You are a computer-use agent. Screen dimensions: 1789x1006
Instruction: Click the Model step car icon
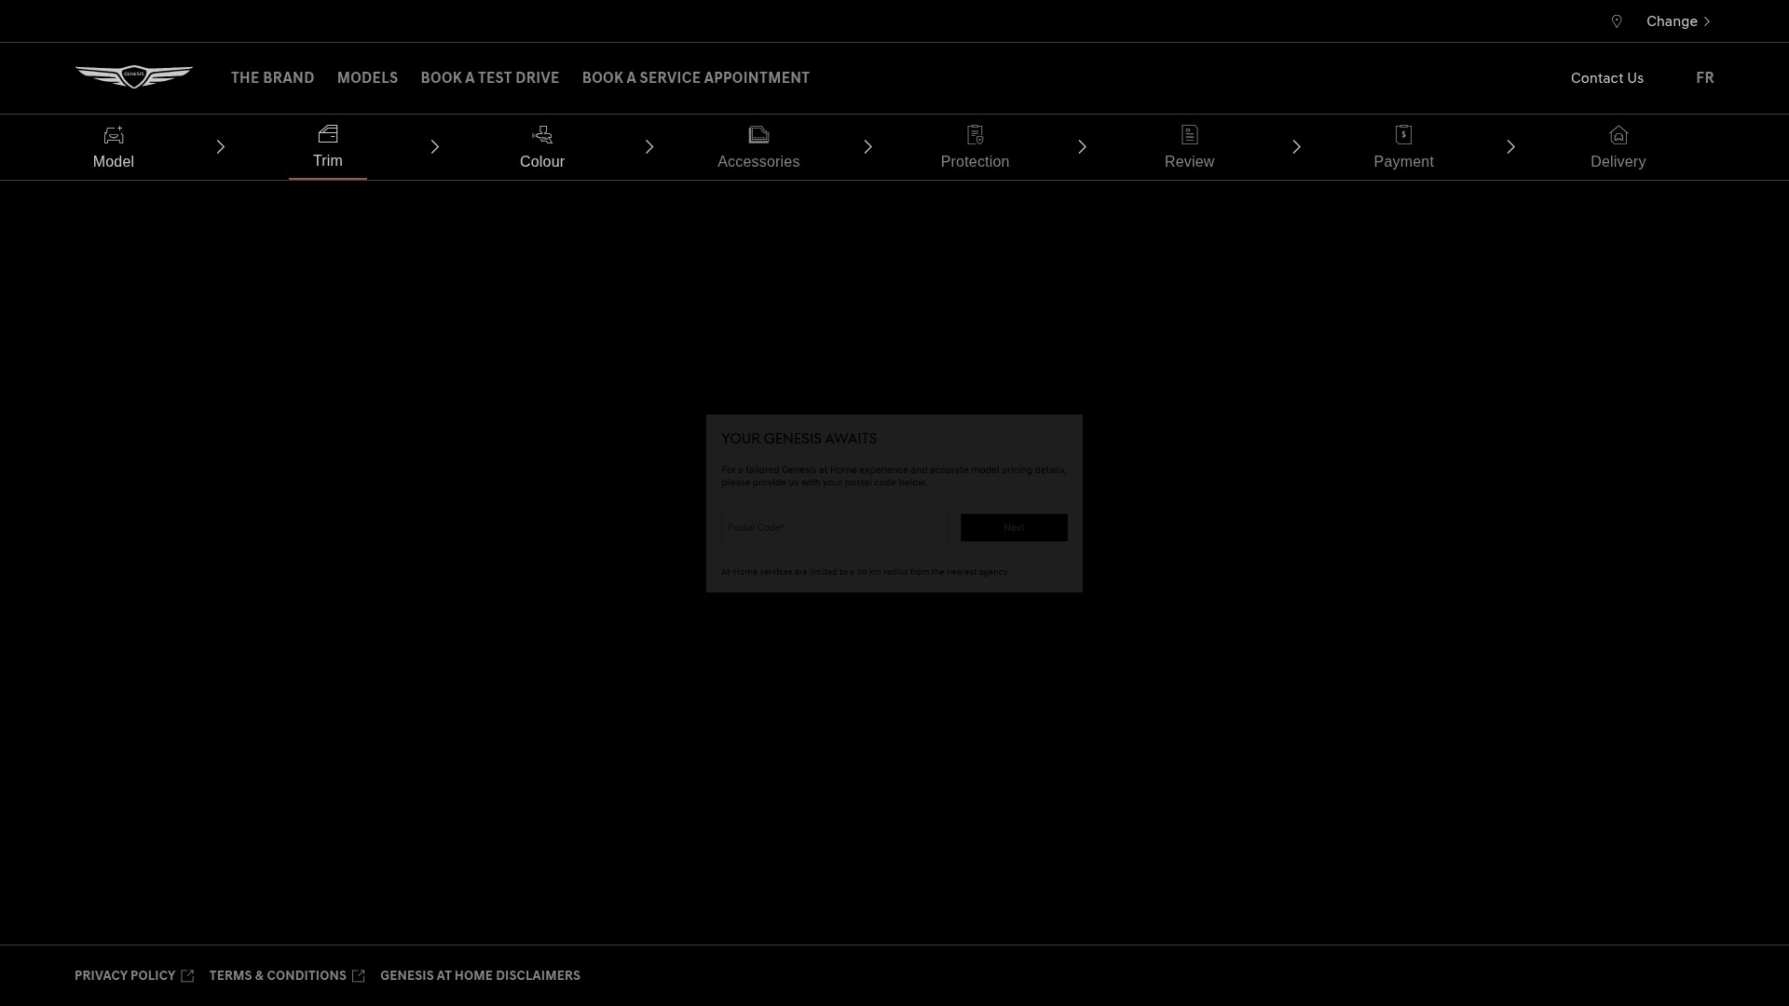click(x=114, y=135)
